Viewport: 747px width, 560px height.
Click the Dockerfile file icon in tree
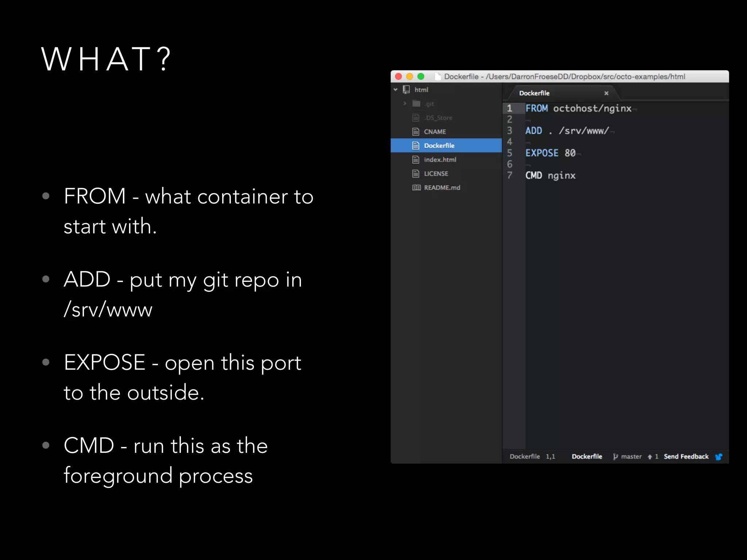click(416, 145)
